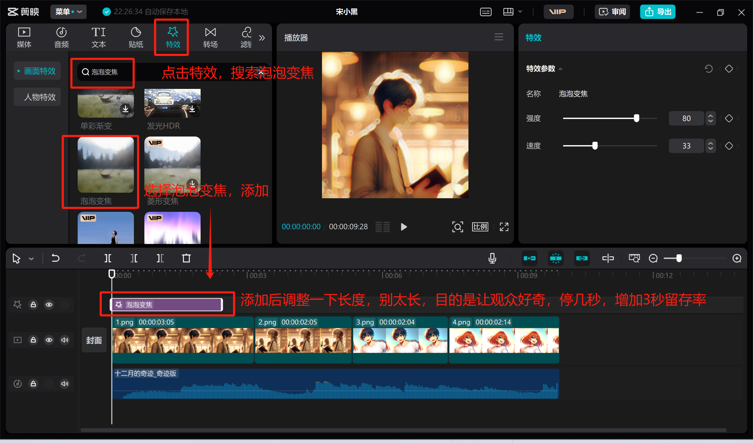Open the 特效 effects tab
Viewport: 753px width, 443px height.
point(173,38)
